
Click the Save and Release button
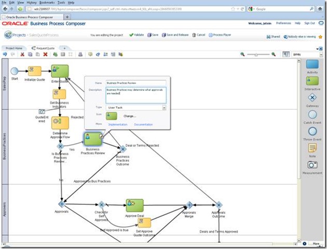point(176,35)
